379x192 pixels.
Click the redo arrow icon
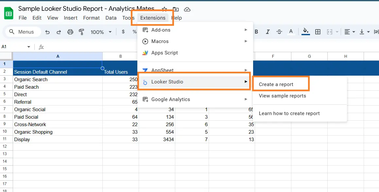pyautogui.click(x=59, y=32)
